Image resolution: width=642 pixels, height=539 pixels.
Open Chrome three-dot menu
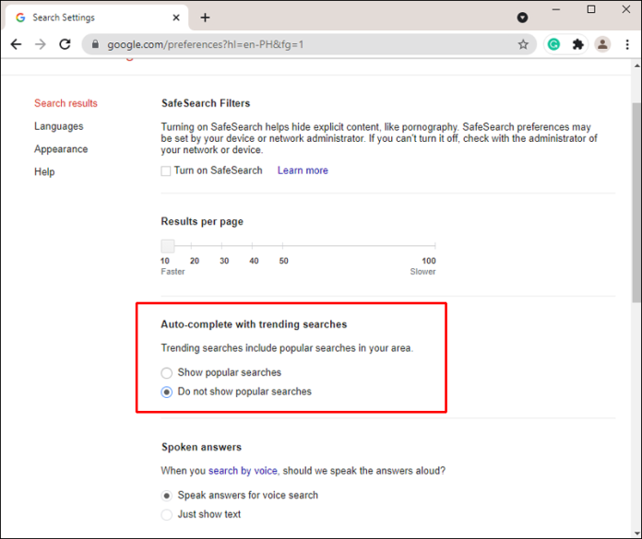point(627,44)
